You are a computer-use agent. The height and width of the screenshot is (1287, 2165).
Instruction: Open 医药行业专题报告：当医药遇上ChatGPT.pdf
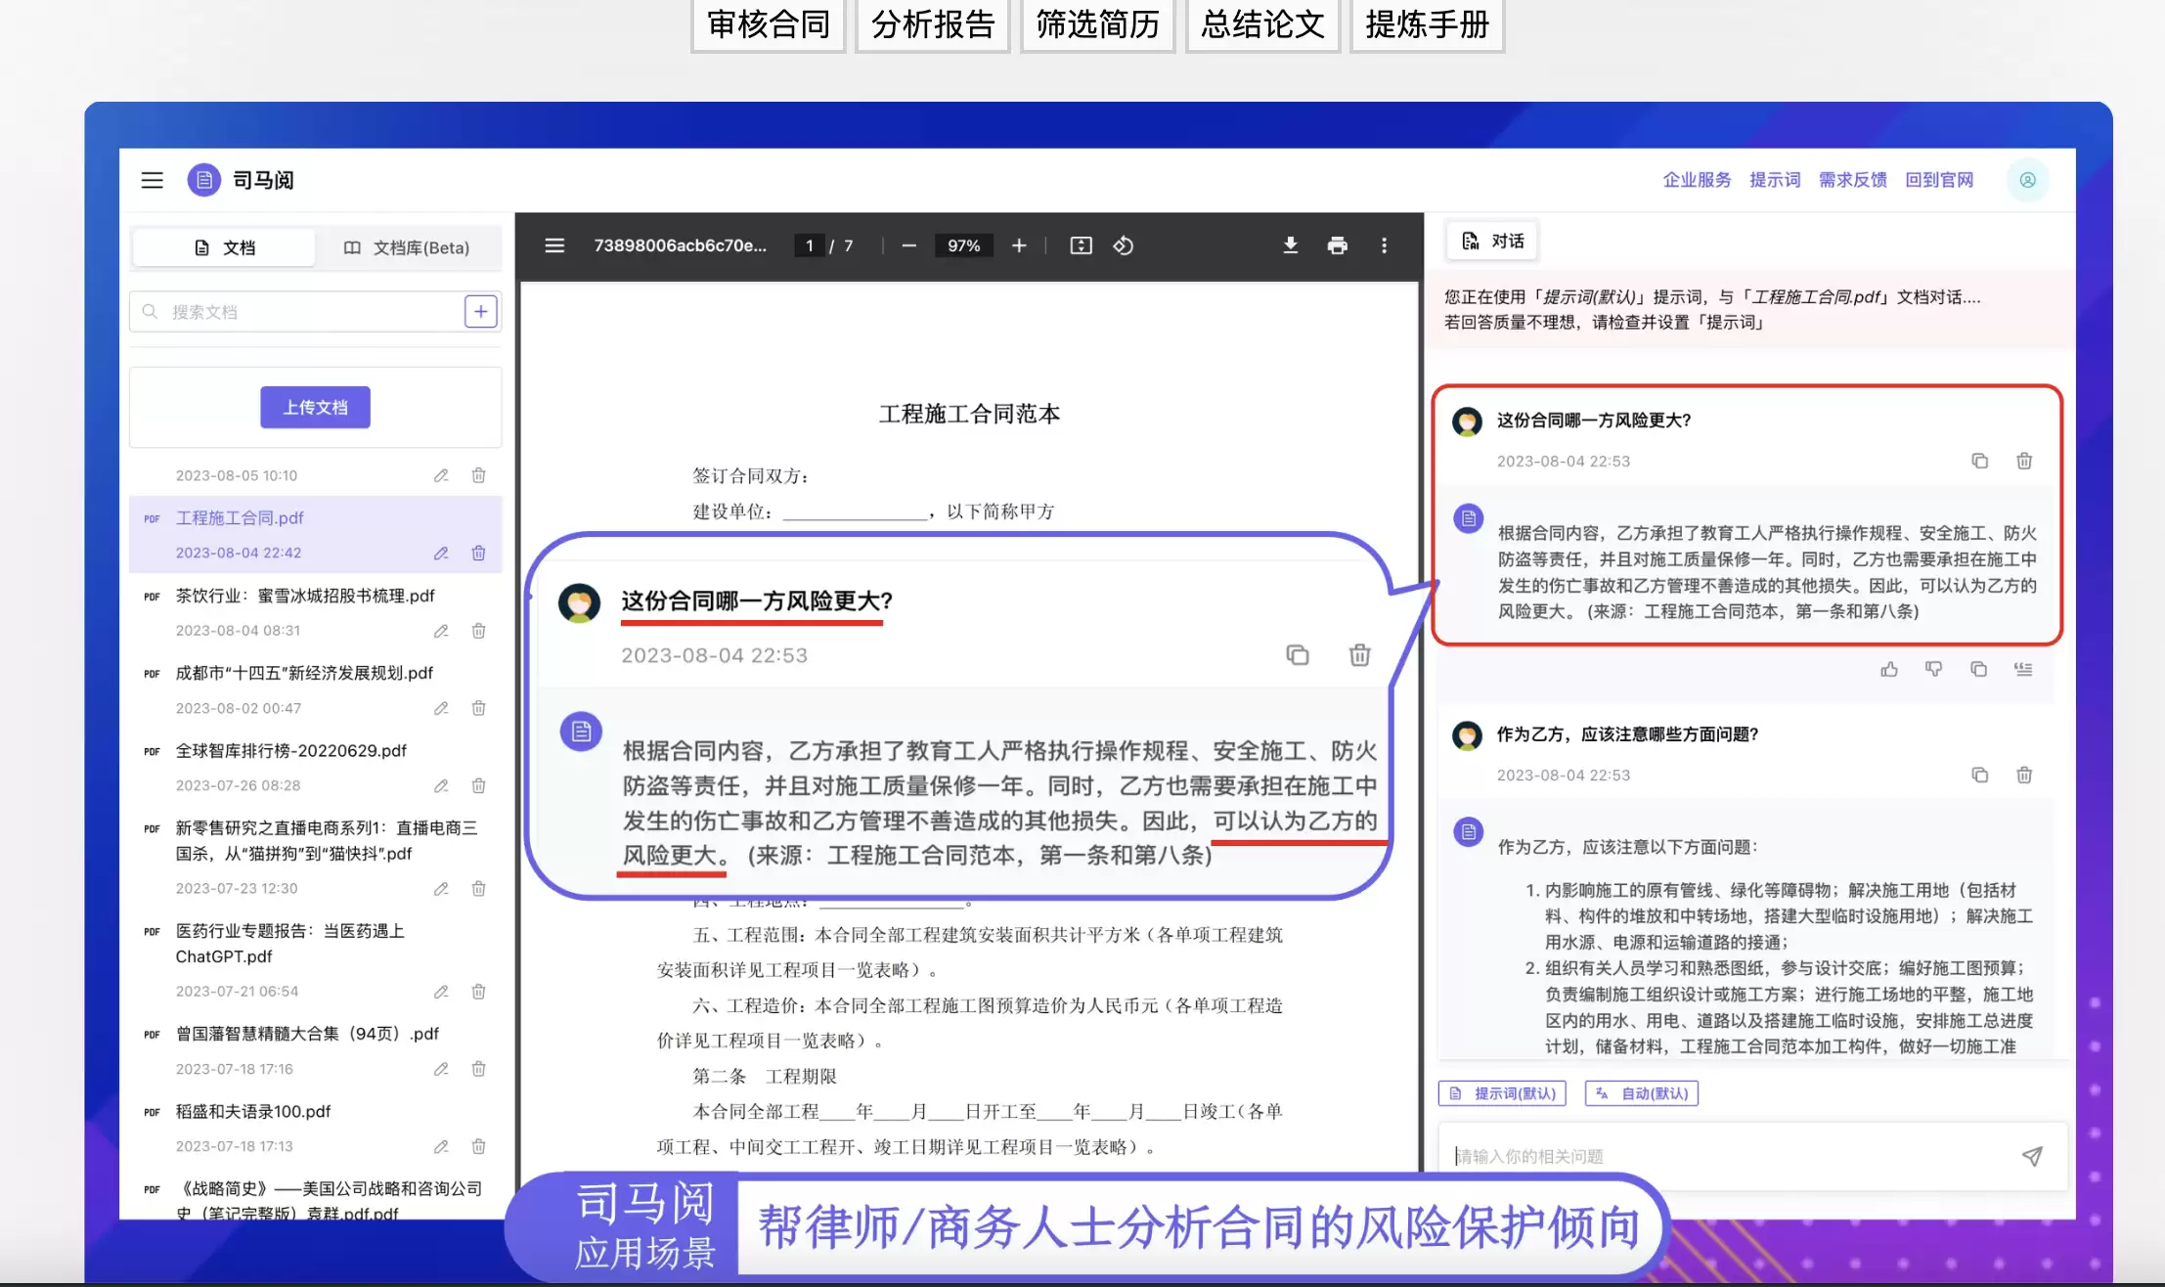point(290,944)
